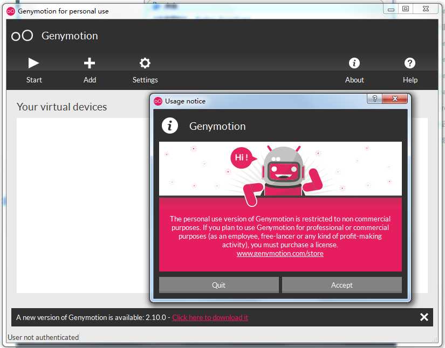Click the Start toolbar label
445x348 pixels.
click(x=34, y=80)
